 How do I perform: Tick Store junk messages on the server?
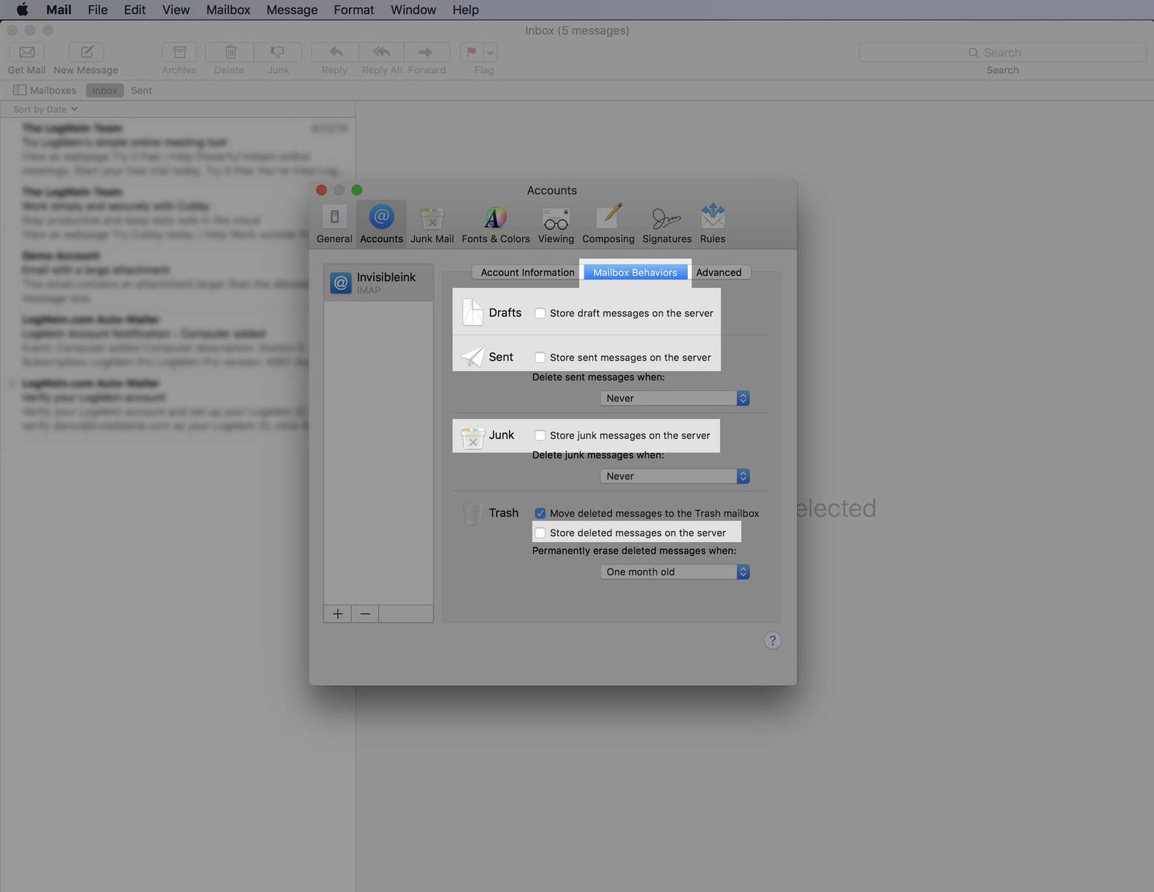(541, 436)
